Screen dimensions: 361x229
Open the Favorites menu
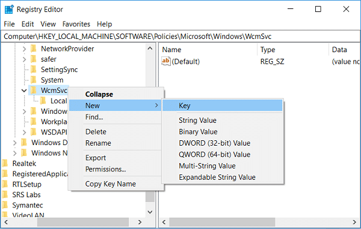point(76,24)
